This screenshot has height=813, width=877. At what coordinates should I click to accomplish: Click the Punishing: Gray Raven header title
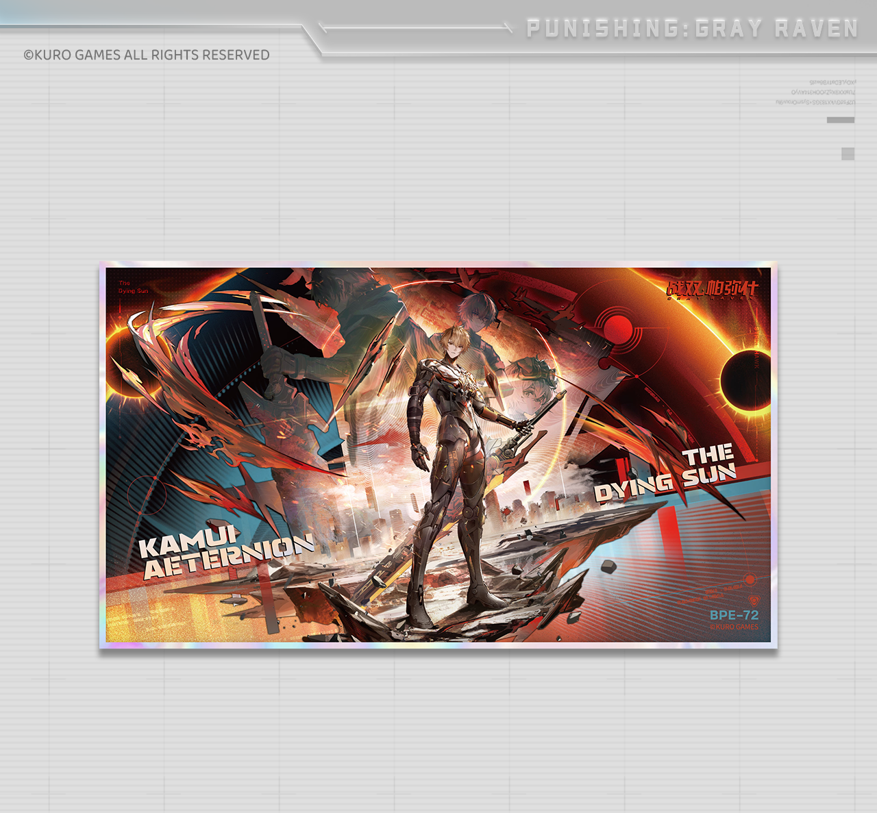pyautogui.click(x=692, y=29)
